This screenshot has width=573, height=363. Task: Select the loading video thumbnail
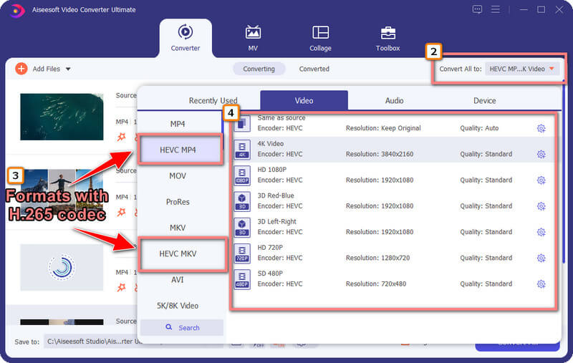point(62,267)
